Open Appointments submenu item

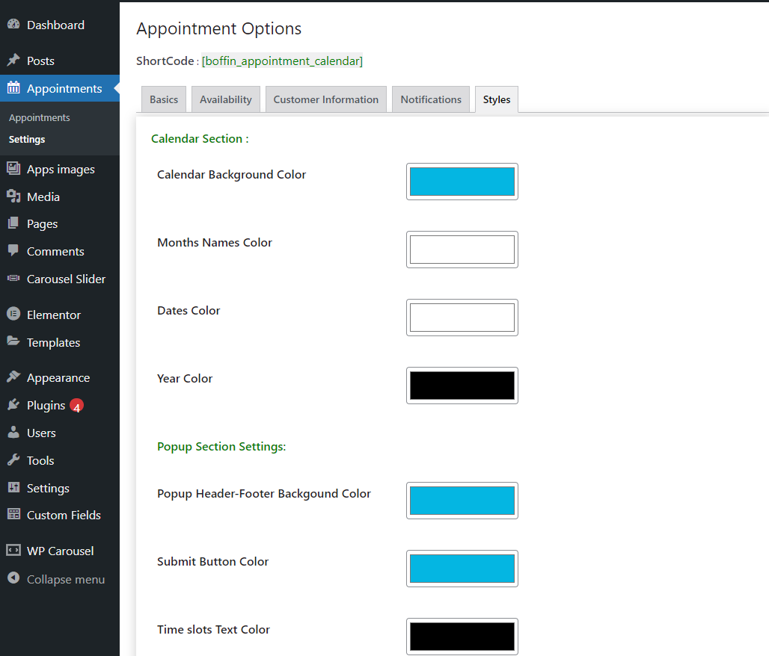(39, 117)
